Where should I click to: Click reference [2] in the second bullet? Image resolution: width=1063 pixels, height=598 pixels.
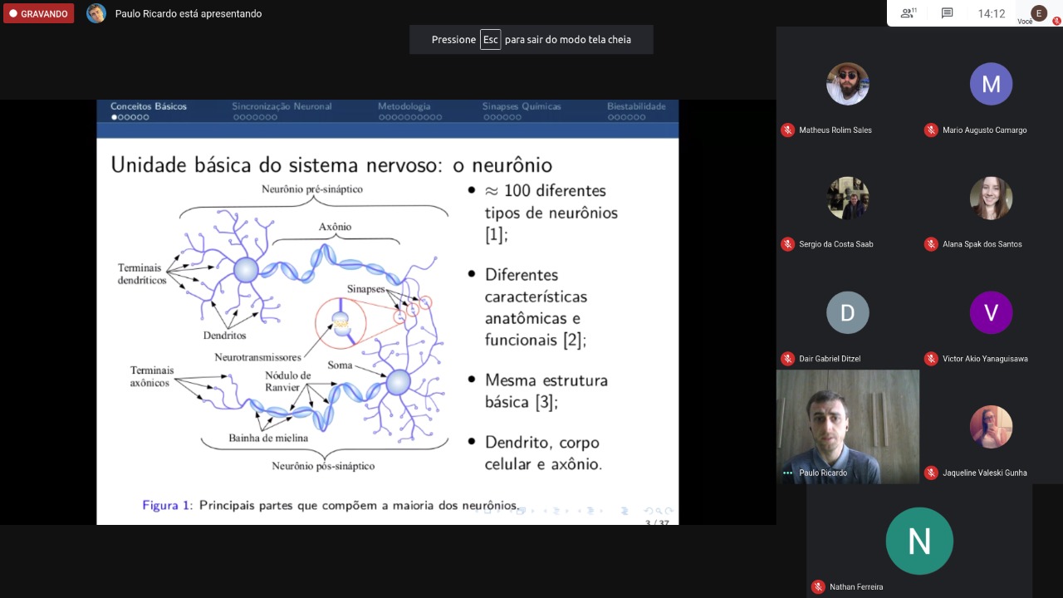tap(575, 340)
